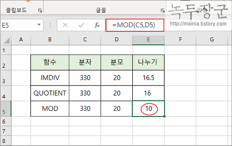Expand the Name Box dropdown arrow
This screenshot has height=146, width=232.
39,25
